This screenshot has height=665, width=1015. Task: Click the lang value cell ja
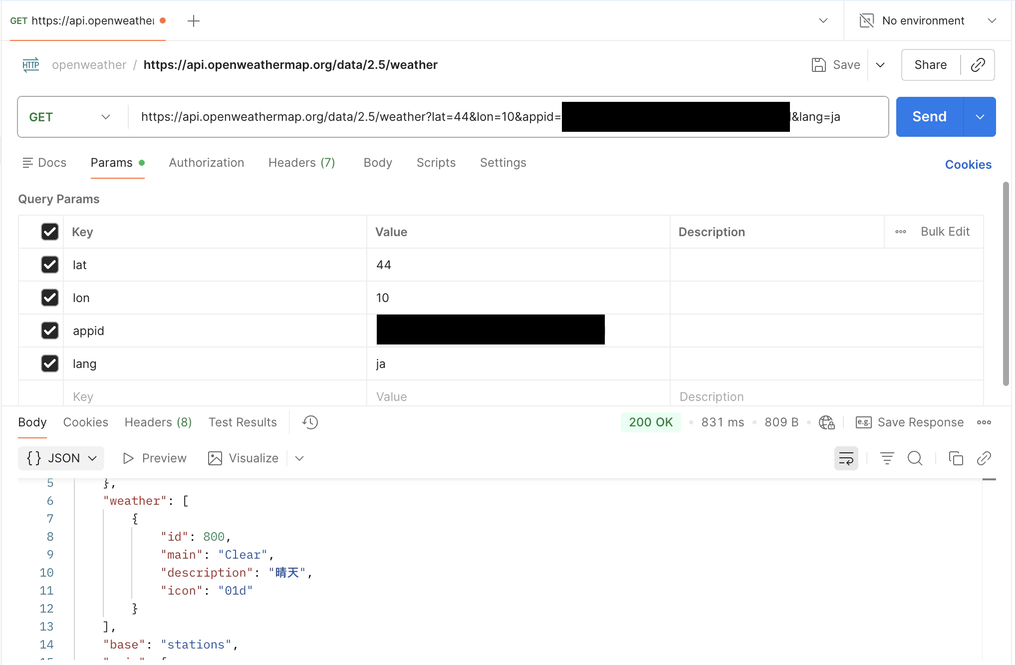pos(518,363)
